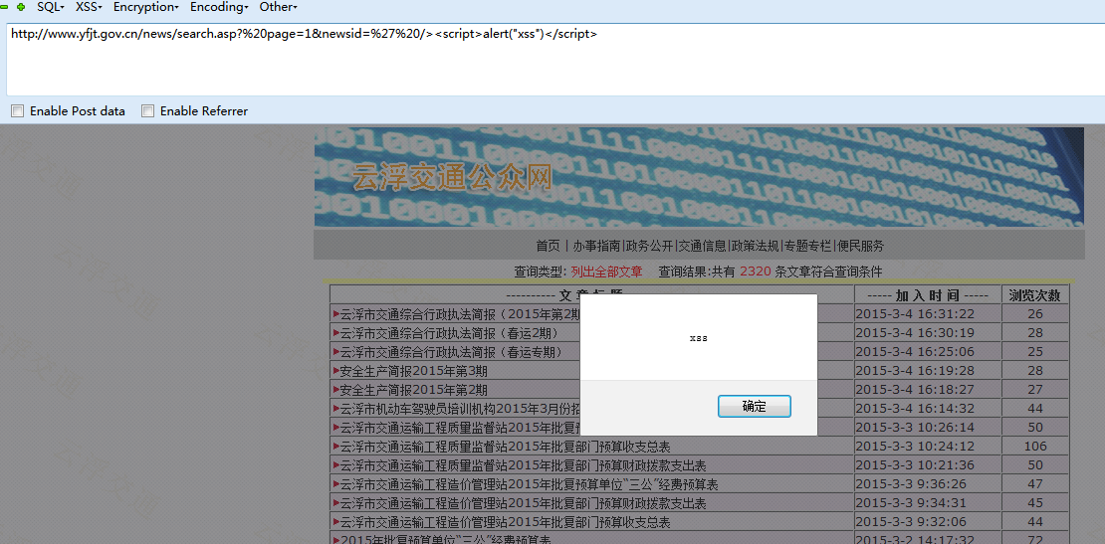1105x544 pixels.
Task: Click the 加入时间 column header
Action: tap(928, 294)
